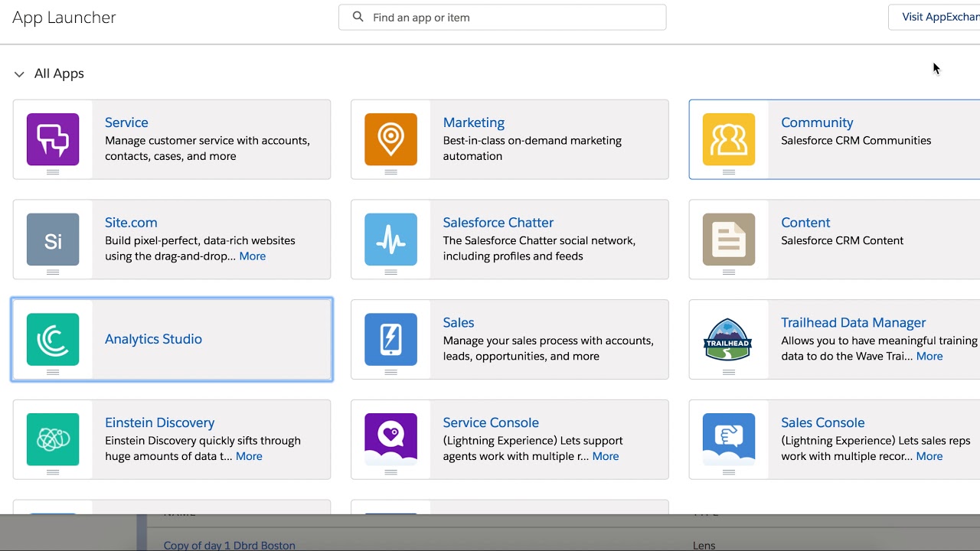Screen dimensions: 980x551
Task: Collapse the All Apps section chevron
Action: (19, 74)
